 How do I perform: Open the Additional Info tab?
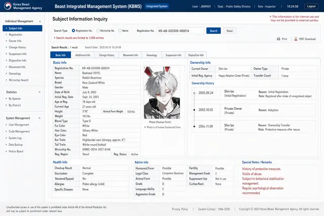coord(83,55)
